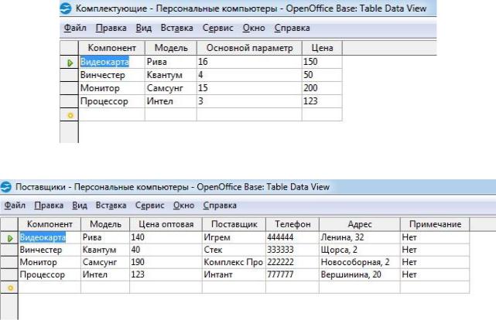Screen dimensions: 496x320
Task: Click wholesale price cell 140
Action: 166,237
